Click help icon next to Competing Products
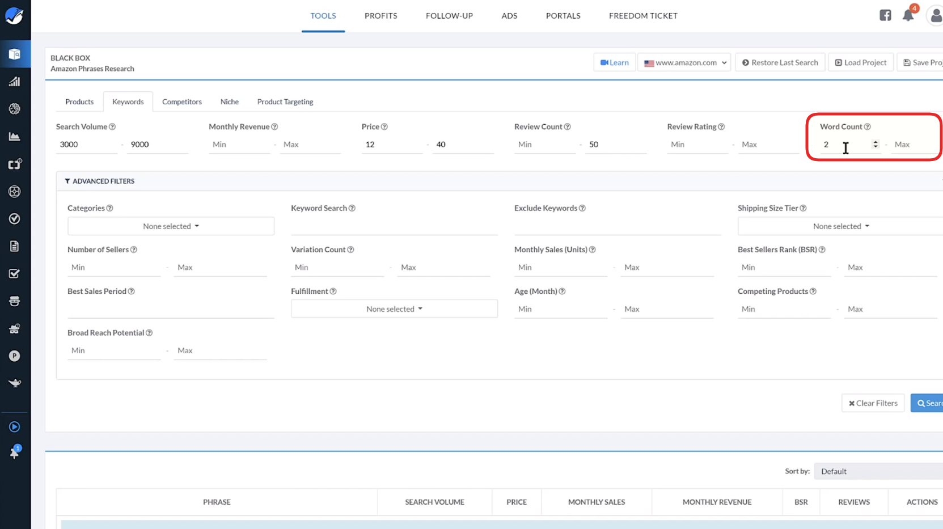 tap(813, 291)
